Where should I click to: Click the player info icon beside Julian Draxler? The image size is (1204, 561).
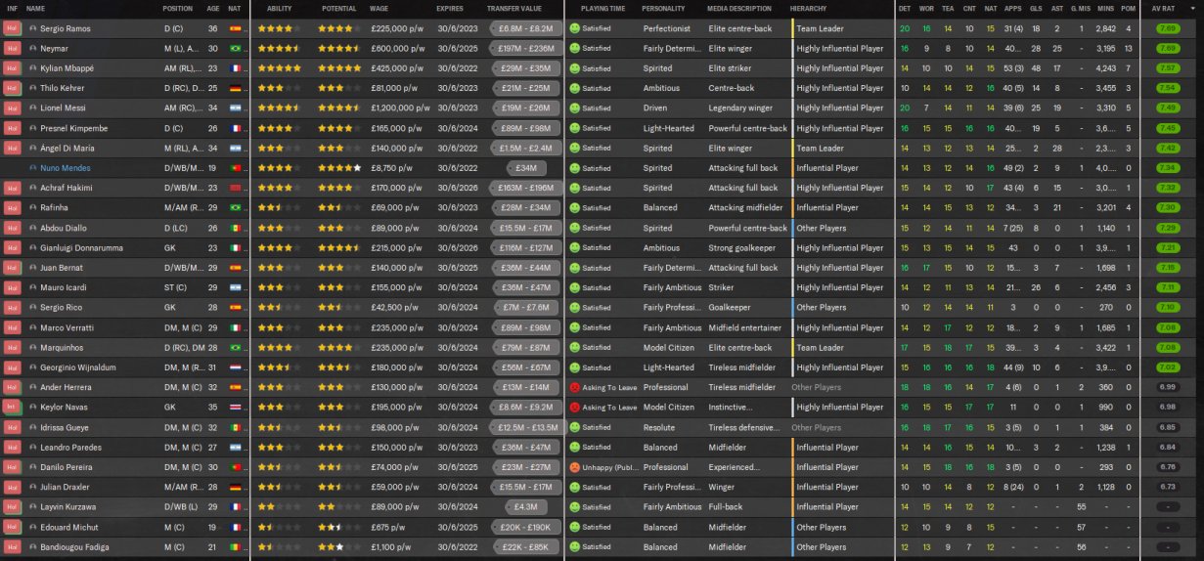33,487
